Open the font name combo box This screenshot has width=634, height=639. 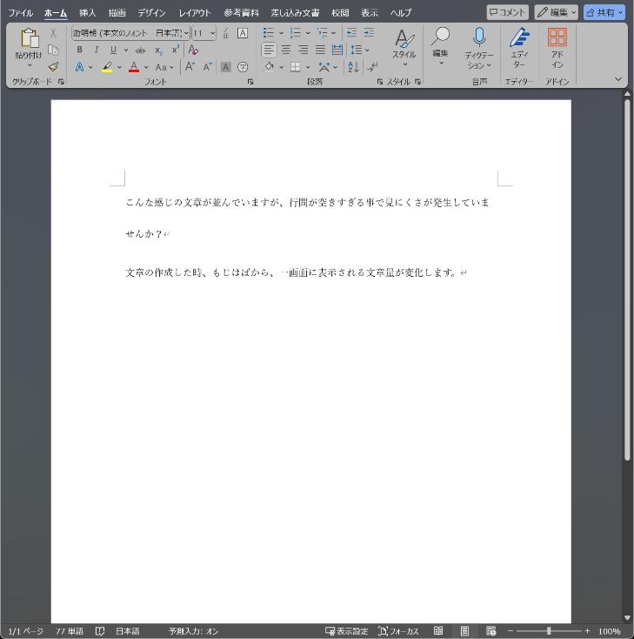click(x=130, y=33)
